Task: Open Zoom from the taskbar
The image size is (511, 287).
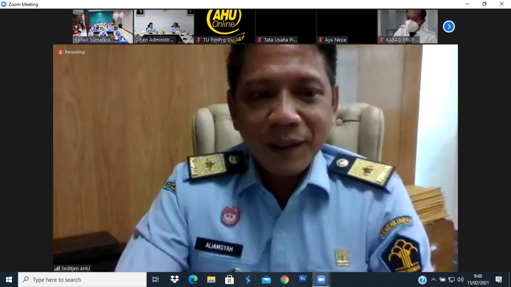Action: (x=321, y=280)
